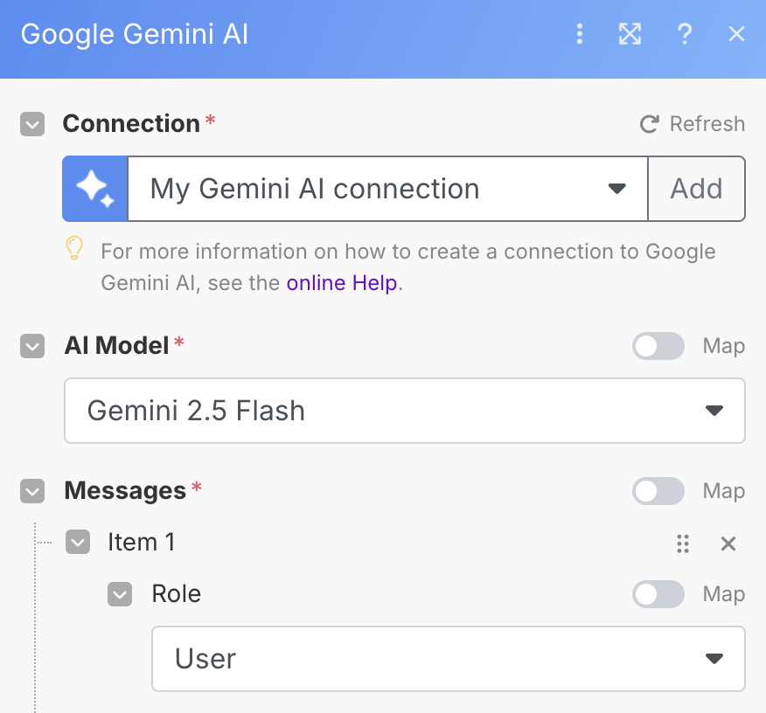Click the Add connection button
The height and width of the screenshot is (713, 766).
coord(696,189)
